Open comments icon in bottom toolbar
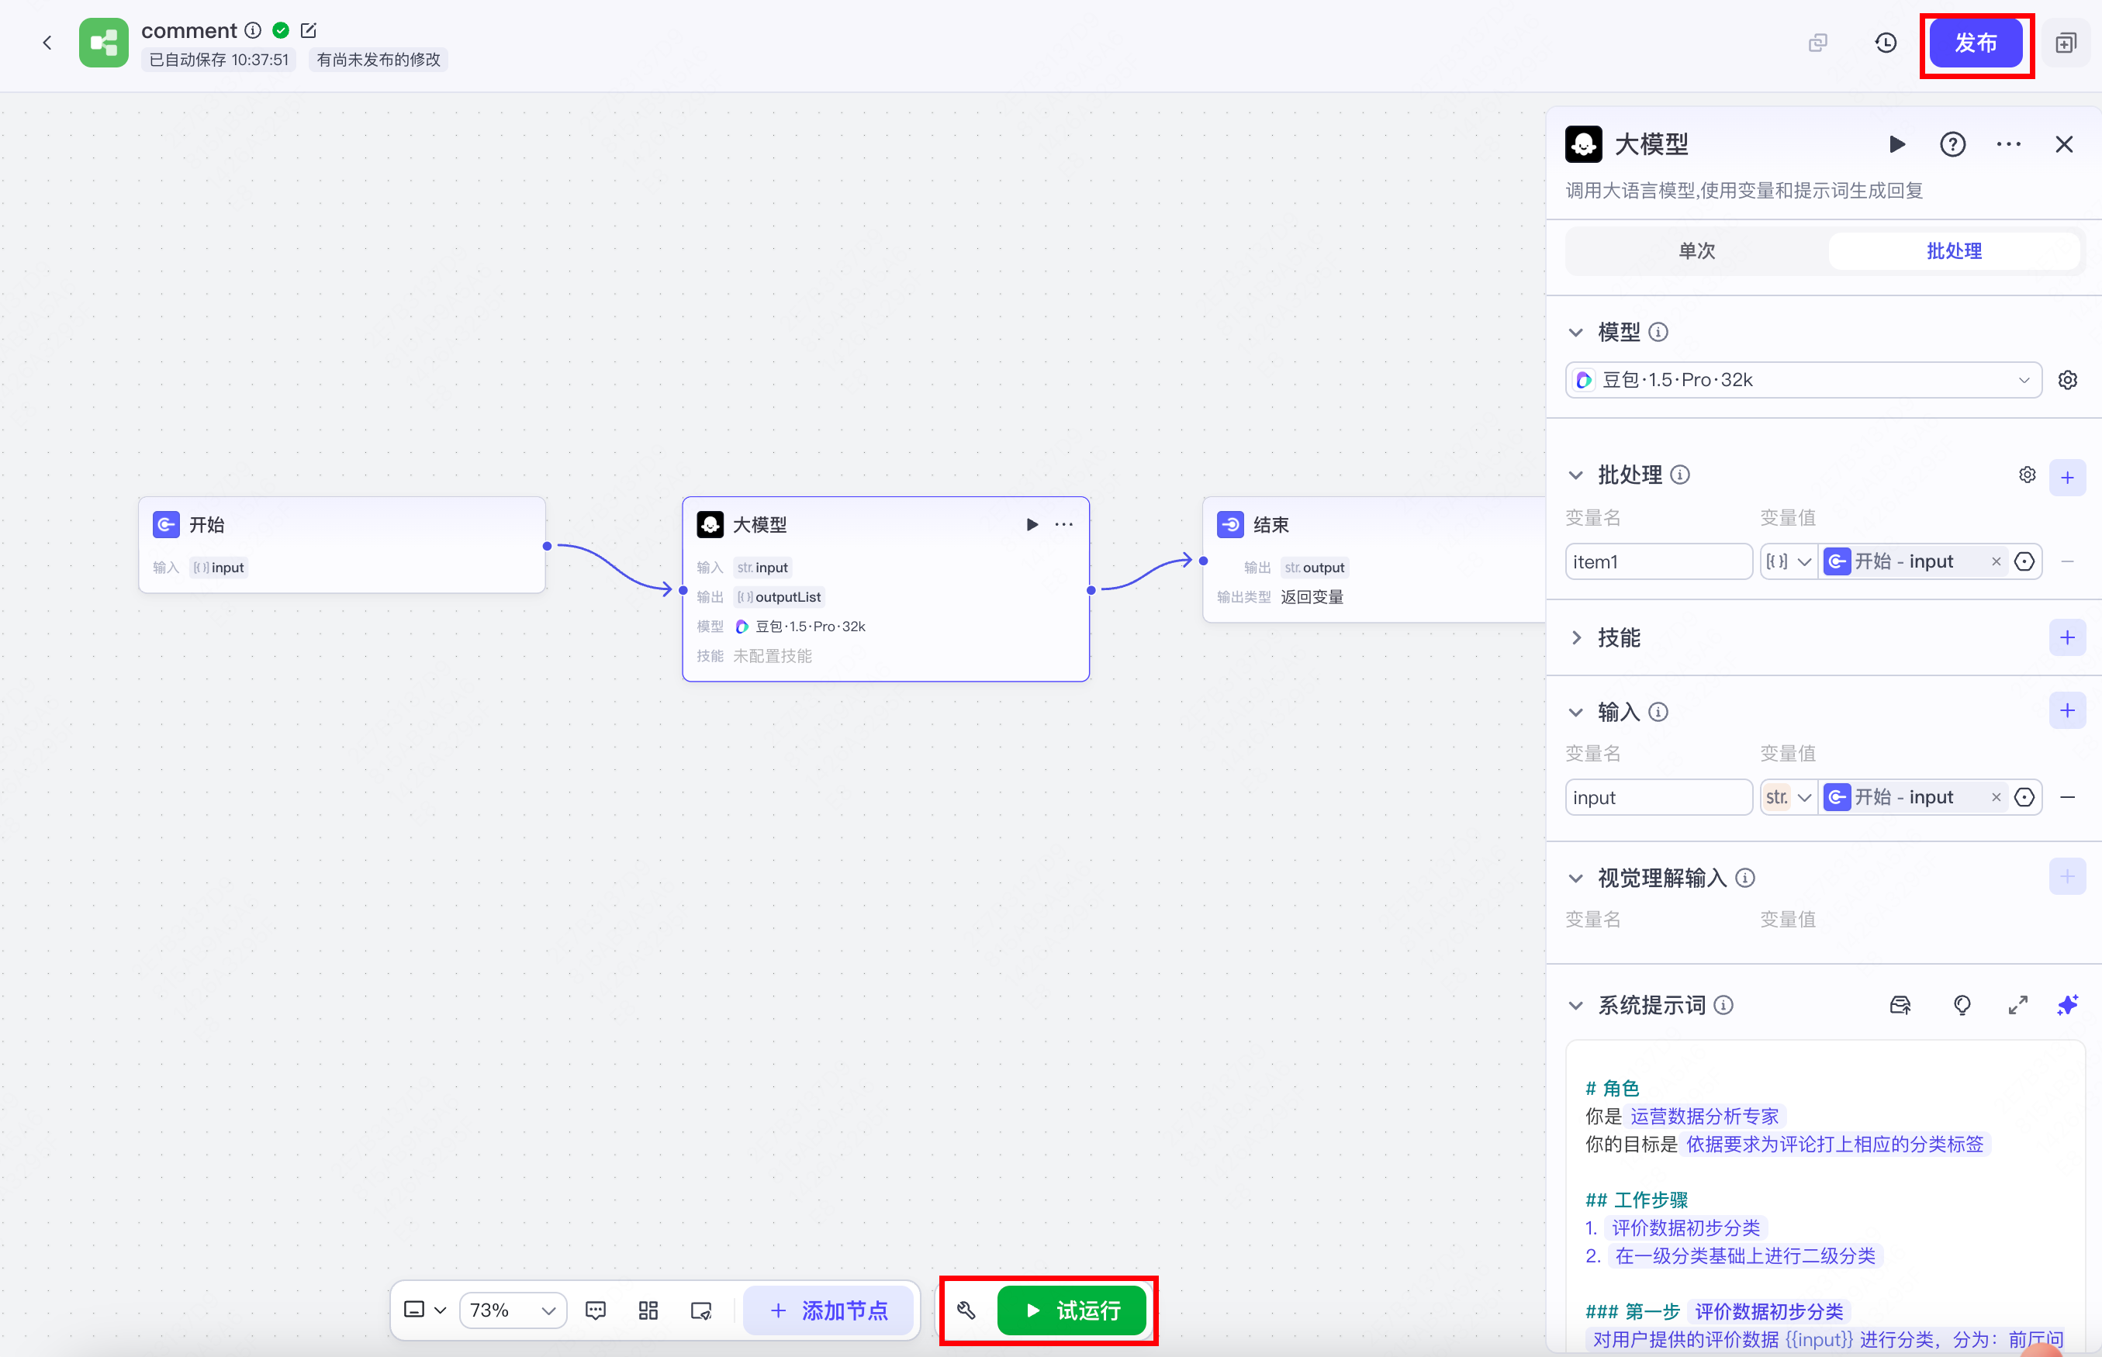Image resolution: width=2102 pixels, height=1357 pixels. (596, 1310)
